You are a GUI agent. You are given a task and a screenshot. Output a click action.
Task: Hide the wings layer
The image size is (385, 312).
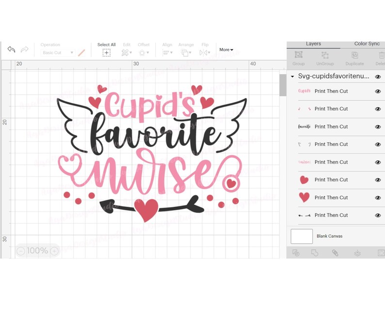tap(378, 145)
